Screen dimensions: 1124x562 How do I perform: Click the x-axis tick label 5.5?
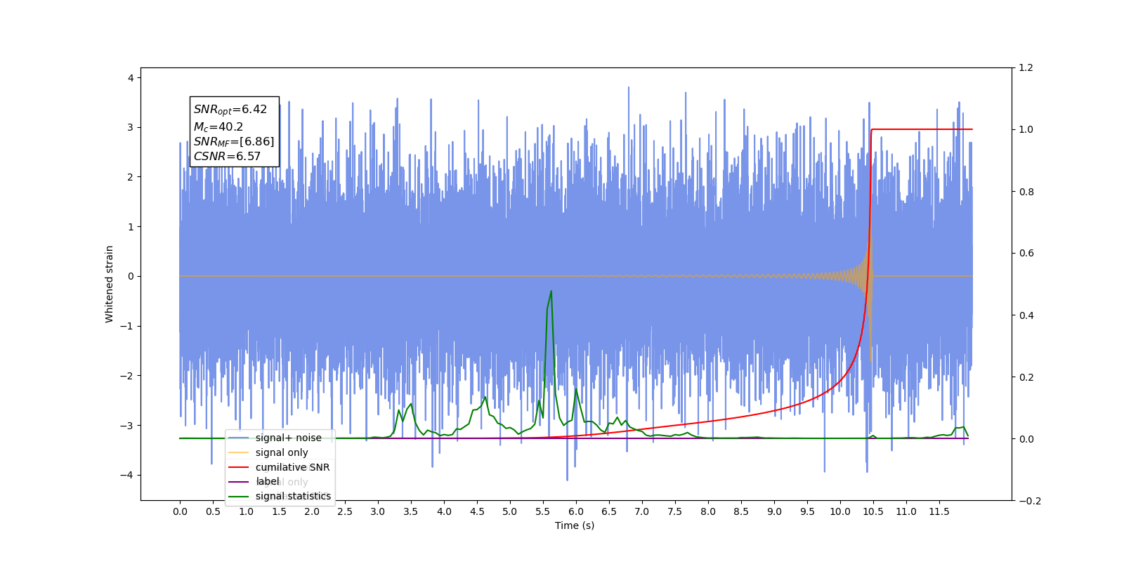[543, 511]
